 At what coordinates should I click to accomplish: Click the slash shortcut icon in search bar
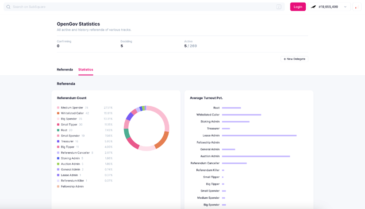[279, 7]
